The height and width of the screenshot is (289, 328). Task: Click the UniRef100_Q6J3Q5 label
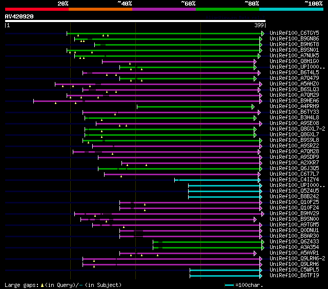[x=294, y=169]
